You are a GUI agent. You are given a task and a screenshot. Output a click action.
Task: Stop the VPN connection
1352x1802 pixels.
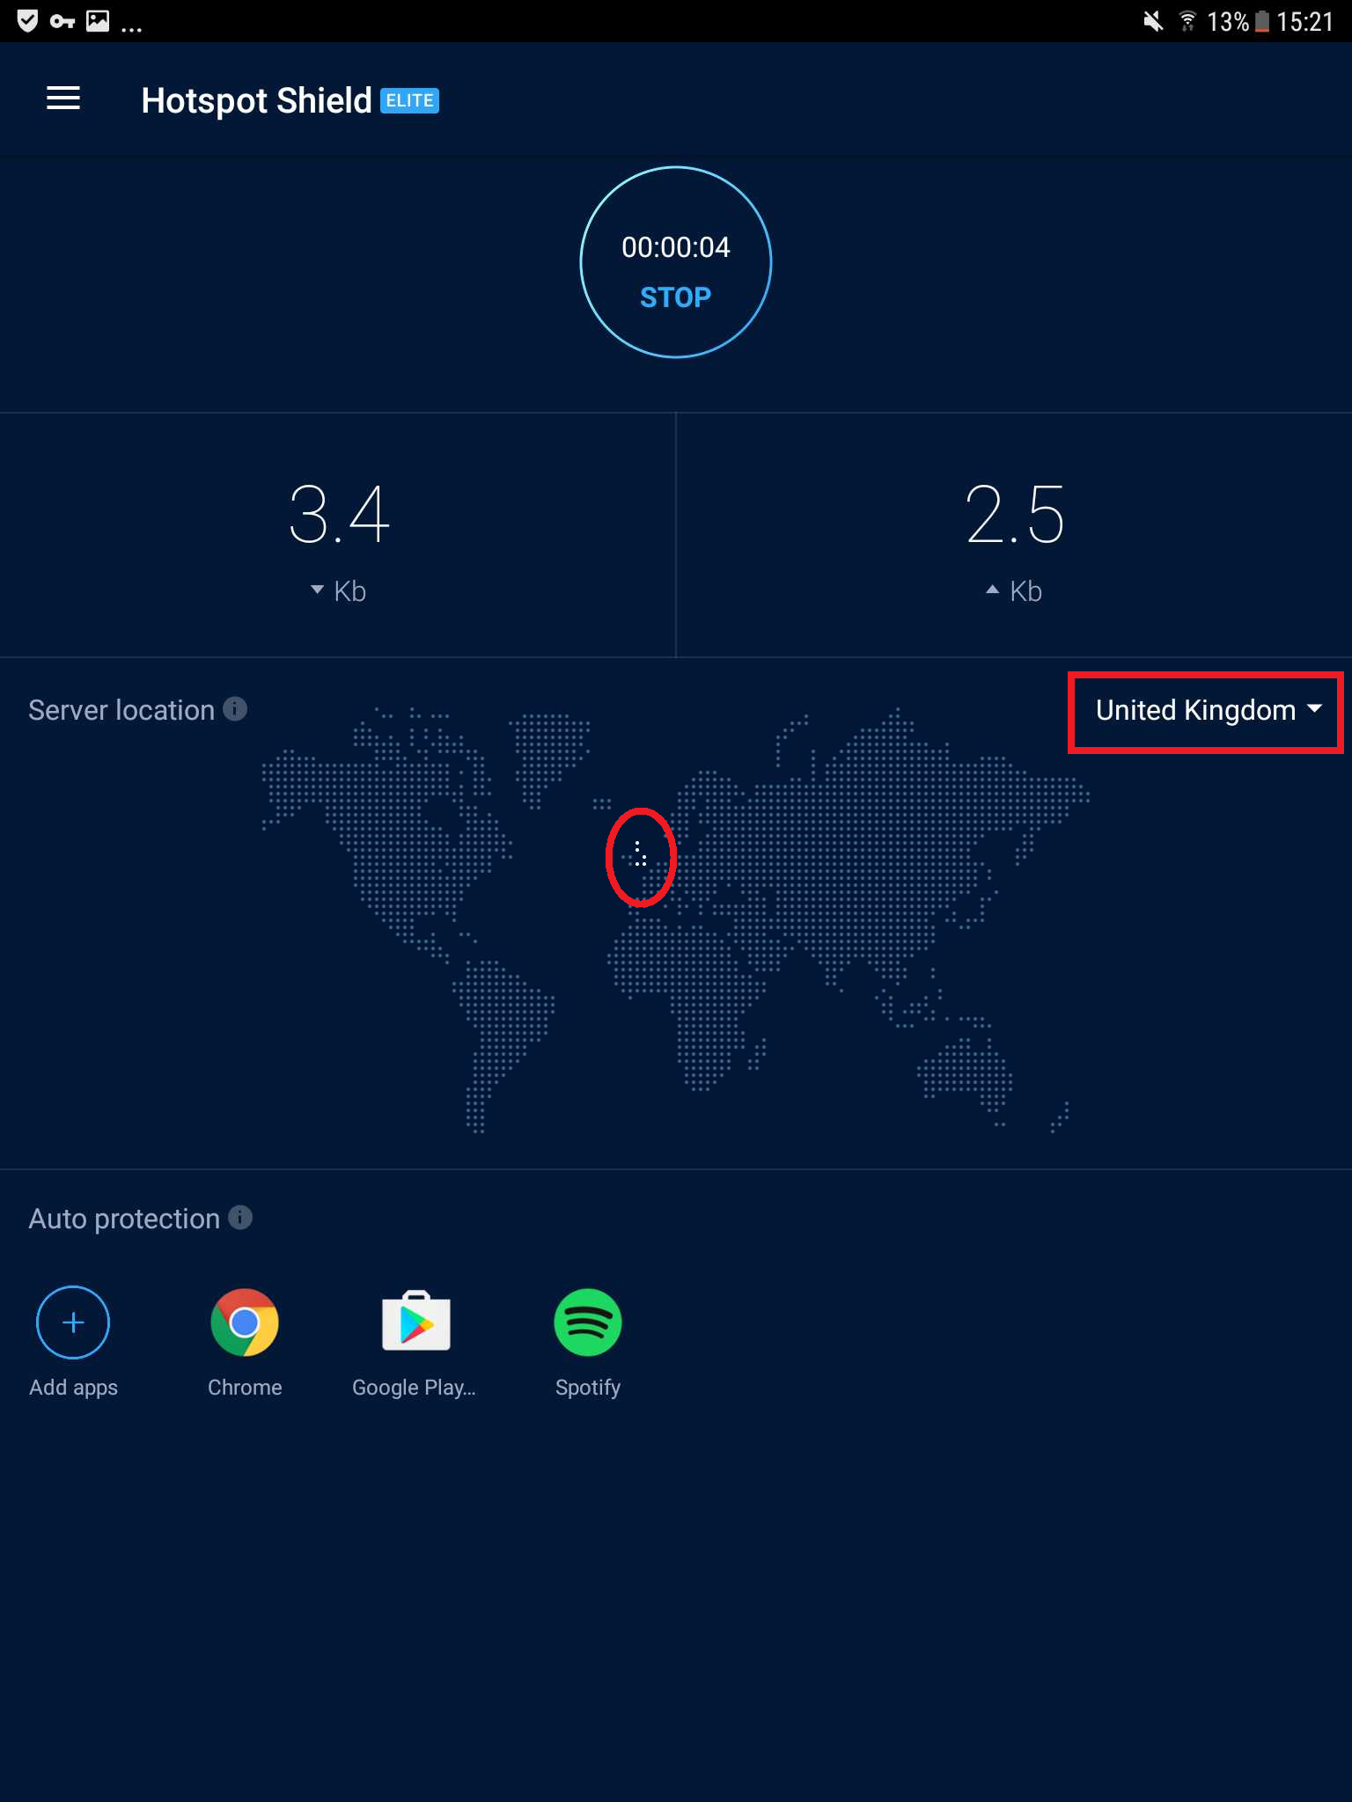pyautogui.click(x=675, y=297)
